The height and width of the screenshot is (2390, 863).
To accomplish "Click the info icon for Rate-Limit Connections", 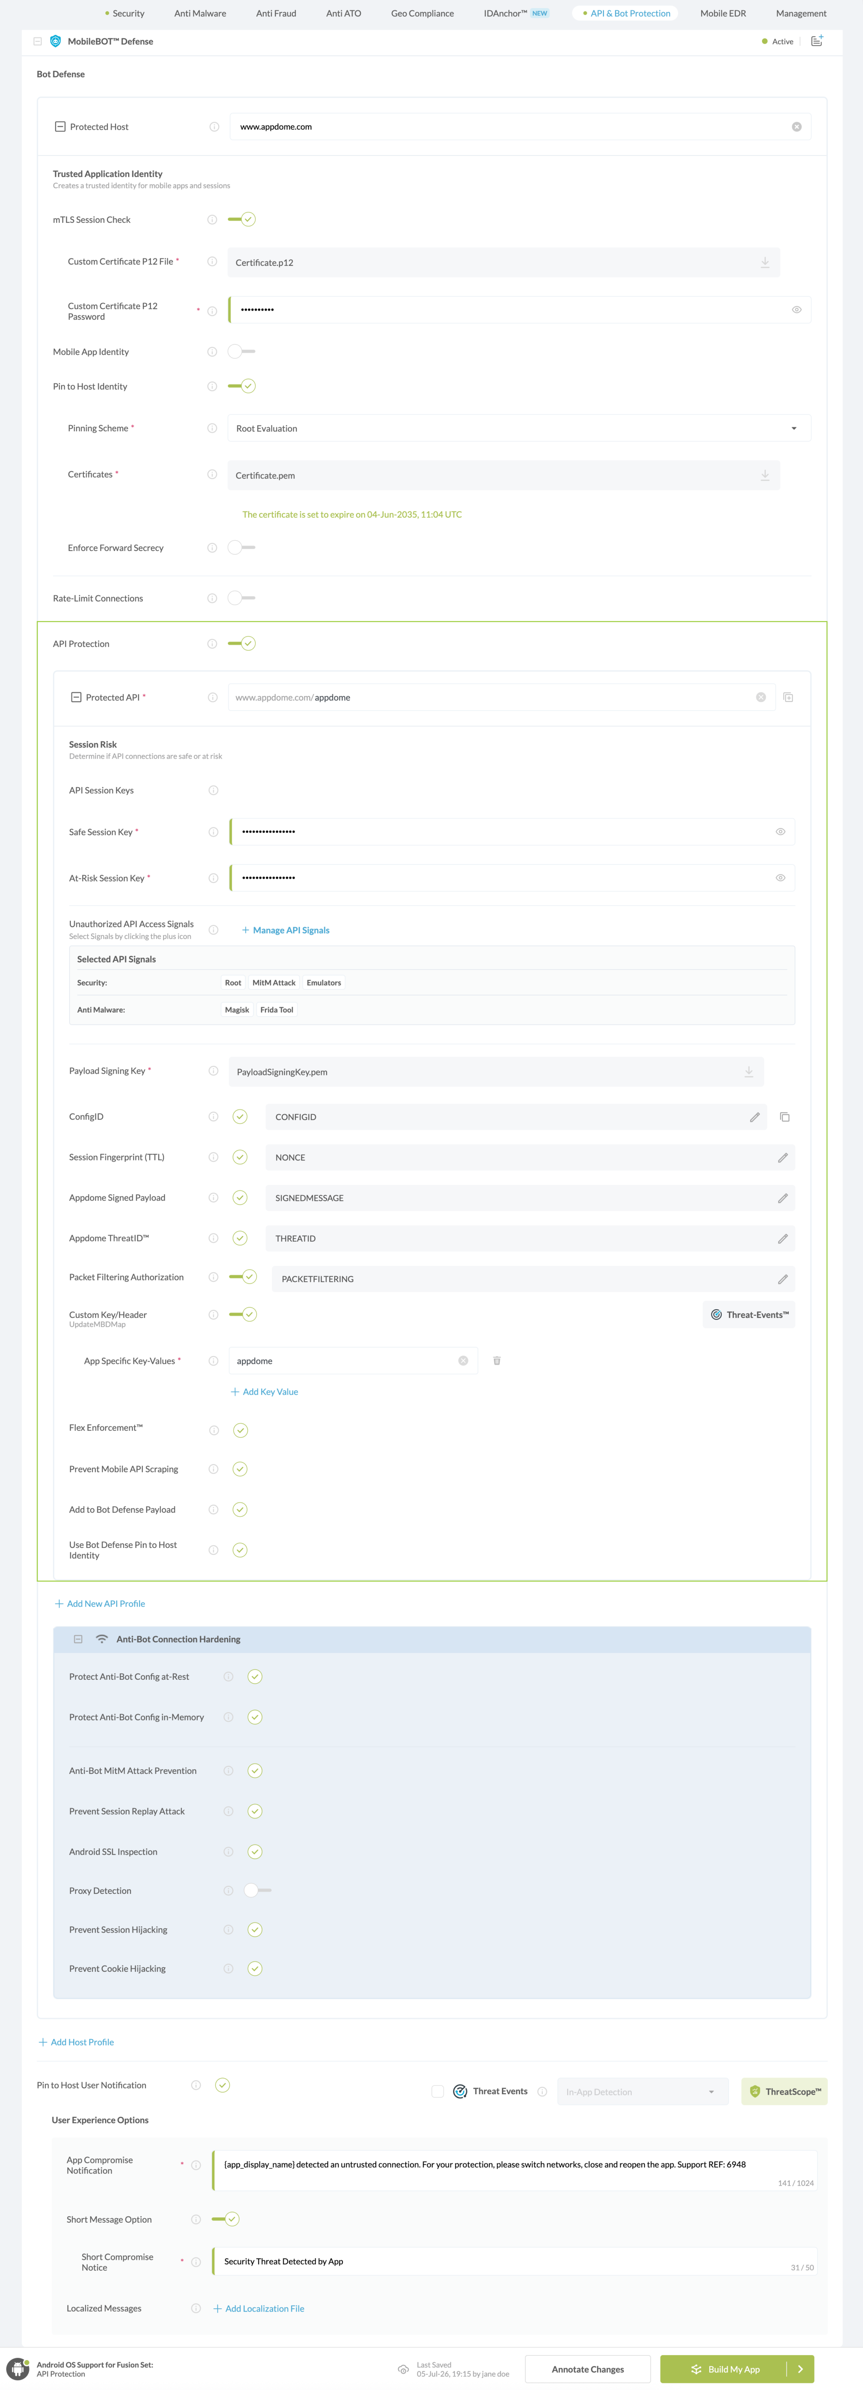I will pyautogui.click(x=212, y=599).
